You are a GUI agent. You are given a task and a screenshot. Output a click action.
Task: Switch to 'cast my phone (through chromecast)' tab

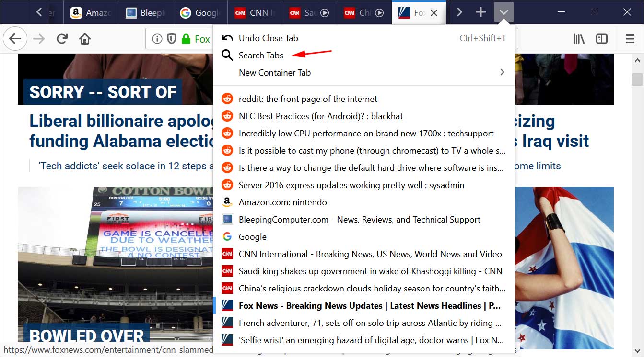(x=364, y=151)
